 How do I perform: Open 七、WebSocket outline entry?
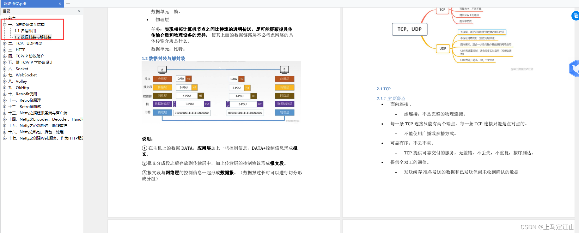[x=22, y=75]
